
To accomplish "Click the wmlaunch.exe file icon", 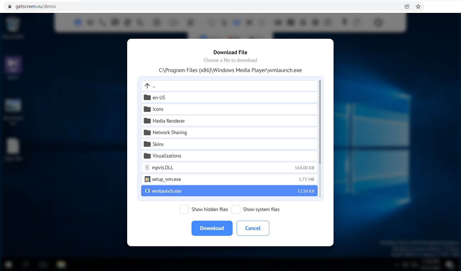I will pyautogui.click(x=148, y=191).
